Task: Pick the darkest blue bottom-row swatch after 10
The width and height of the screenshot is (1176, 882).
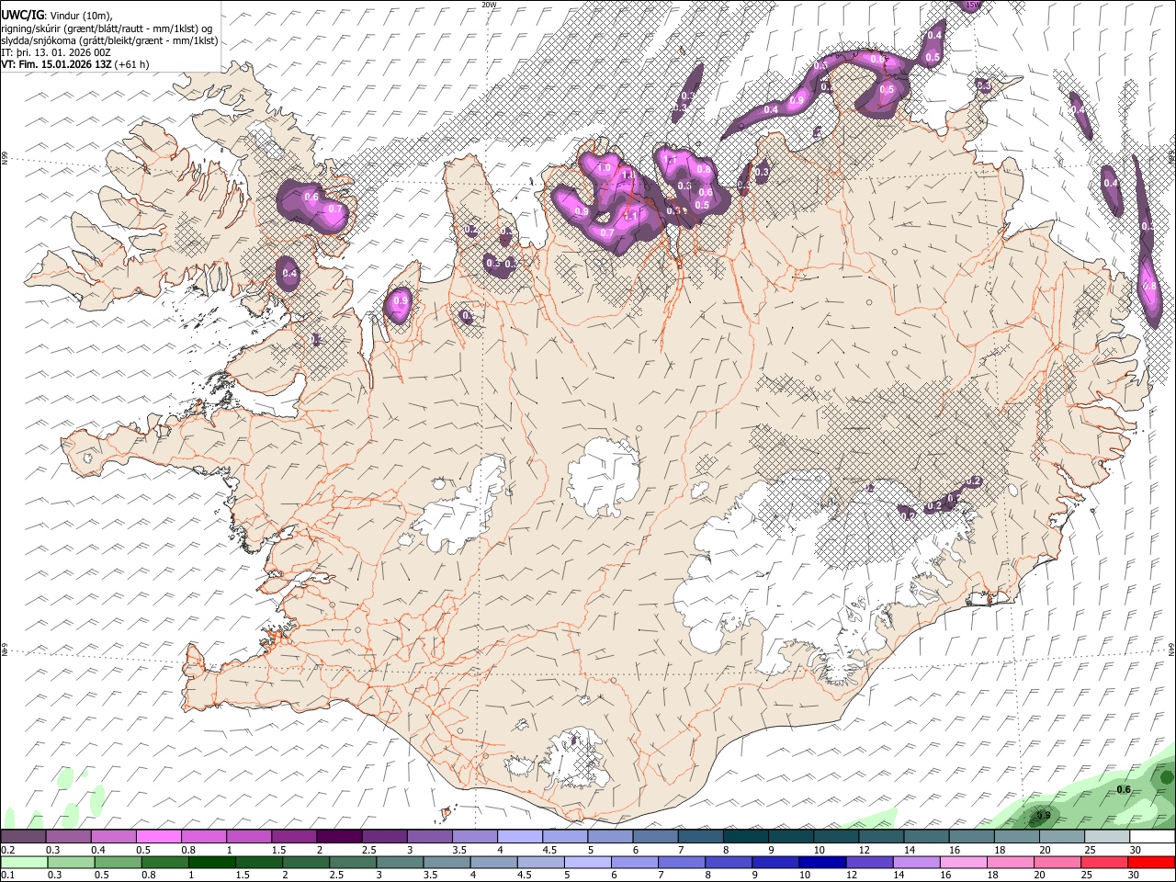Action: point(821,862)
